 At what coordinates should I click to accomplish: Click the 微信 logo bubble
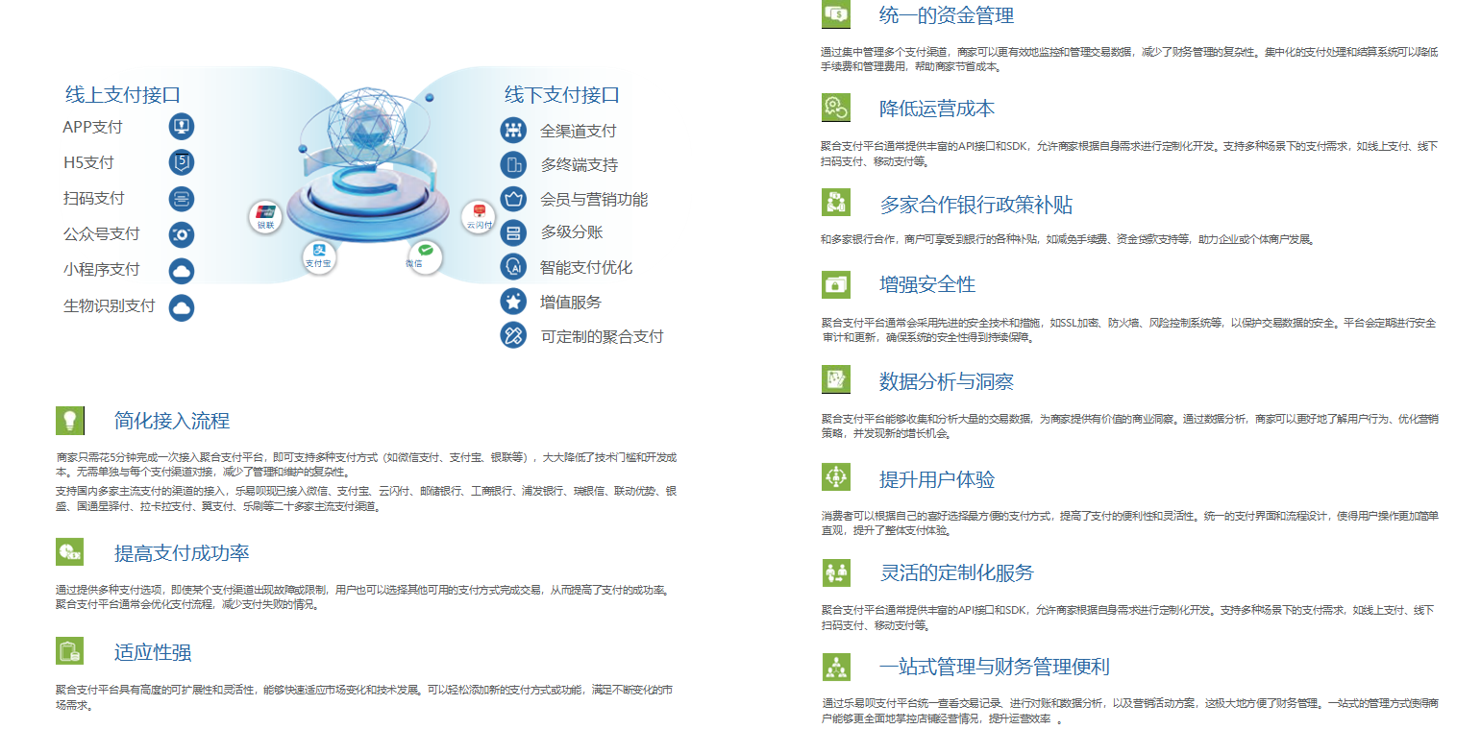click(x=424, y=255)
